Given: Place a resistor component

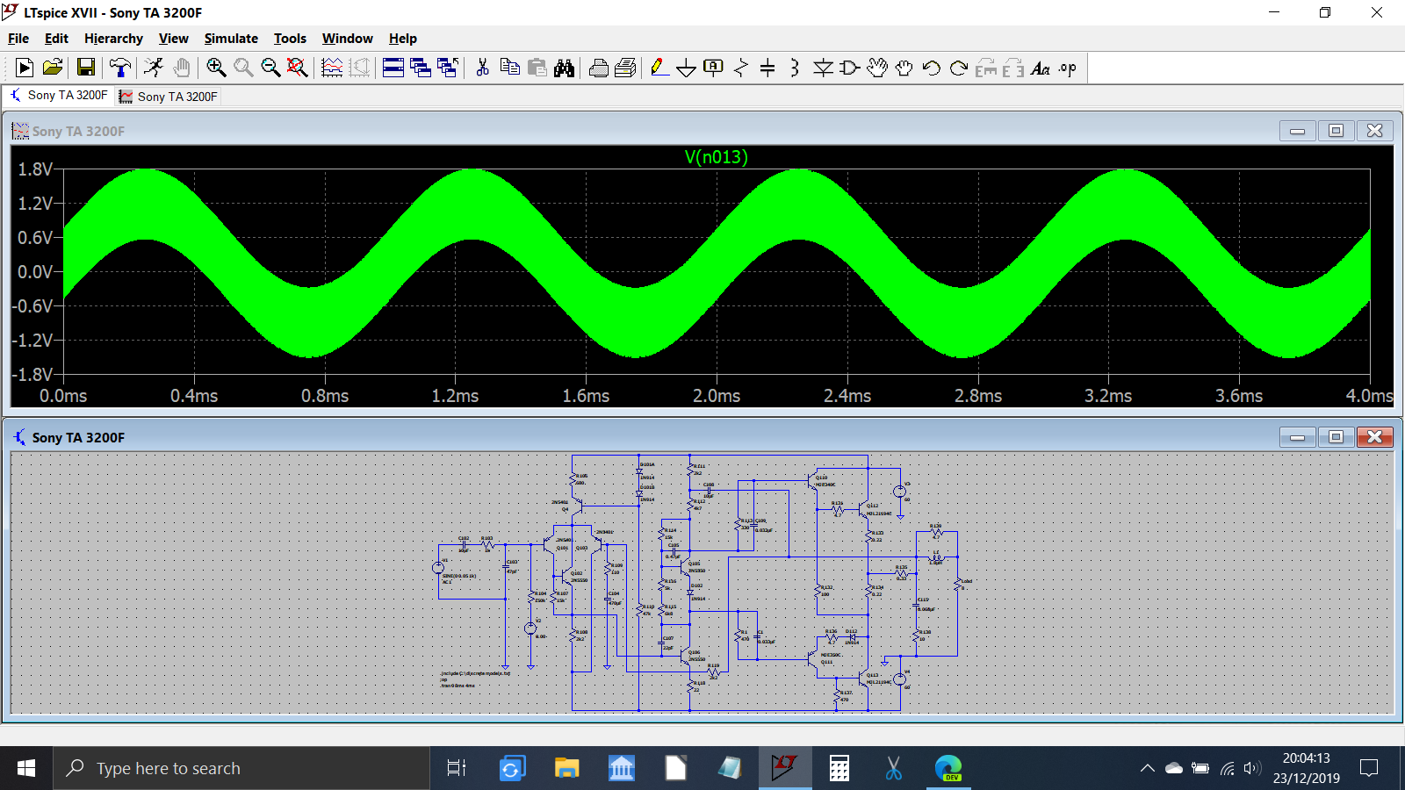Looking at the screenshot, I should (741, 68).
